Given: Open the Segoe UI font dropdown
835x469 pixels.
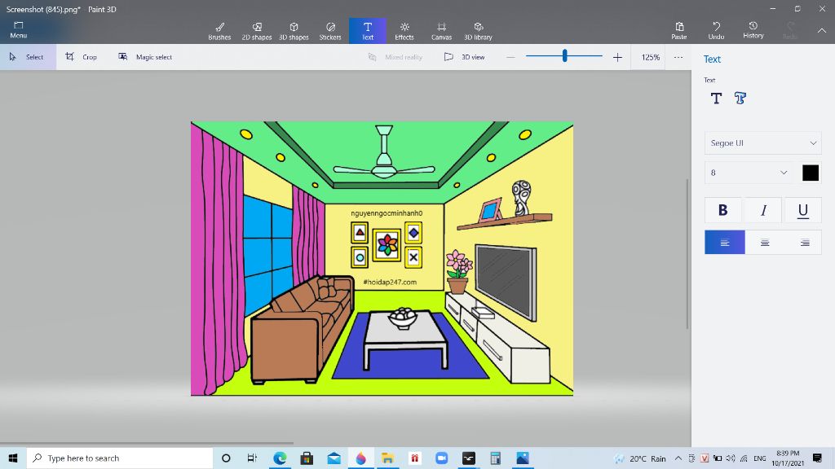Looking at the screenshot, I should pyautogui.click(x=762, y=143).
